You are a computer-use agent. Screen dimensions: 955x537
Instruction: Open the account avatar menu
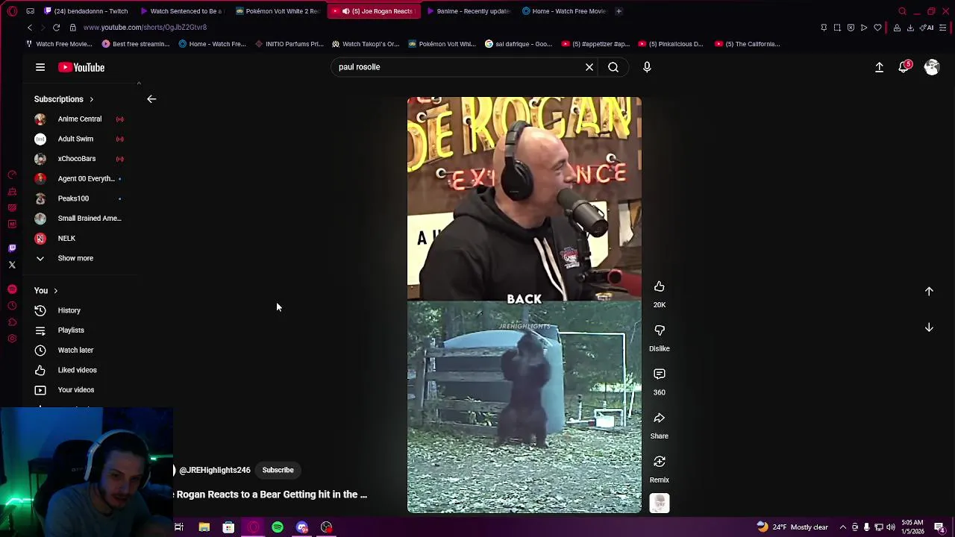pyautogui.click(x=932, y=67)
